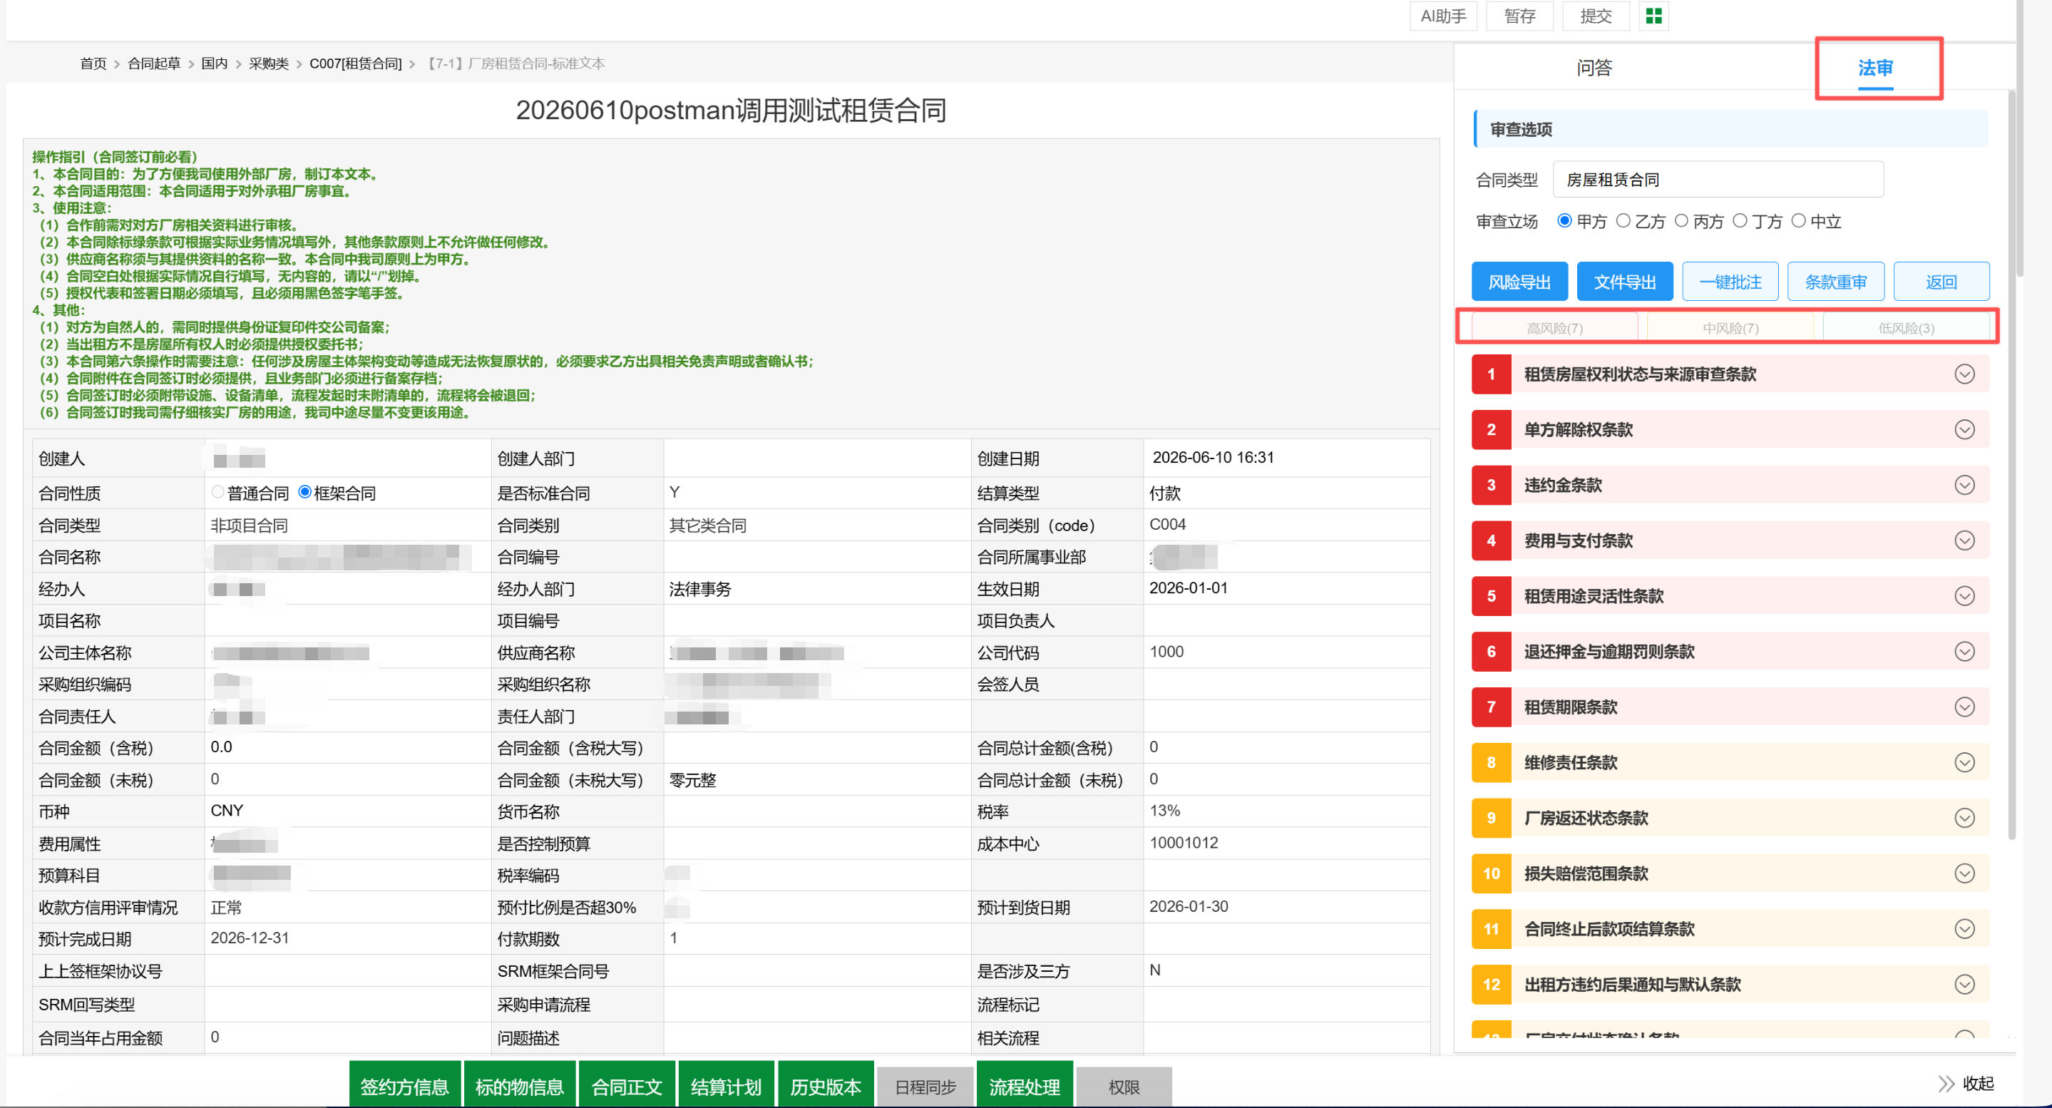Click the 提交 submit button
The width and height of the screenshot is (2052, 1108).
(x=1596, y=16)
